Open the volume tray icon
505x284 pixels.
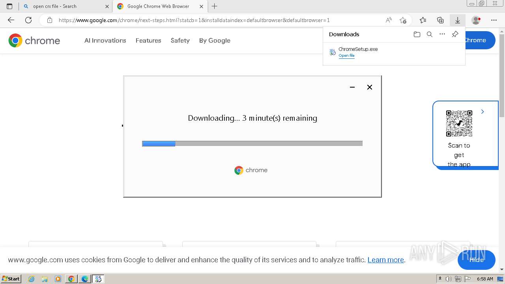tap(449, 279)
